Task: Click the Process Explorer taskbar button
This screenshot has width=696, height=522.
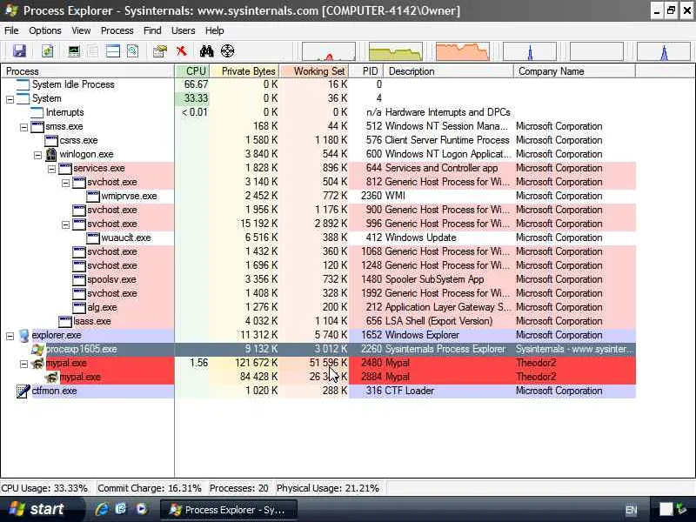Action: (228, 510)
